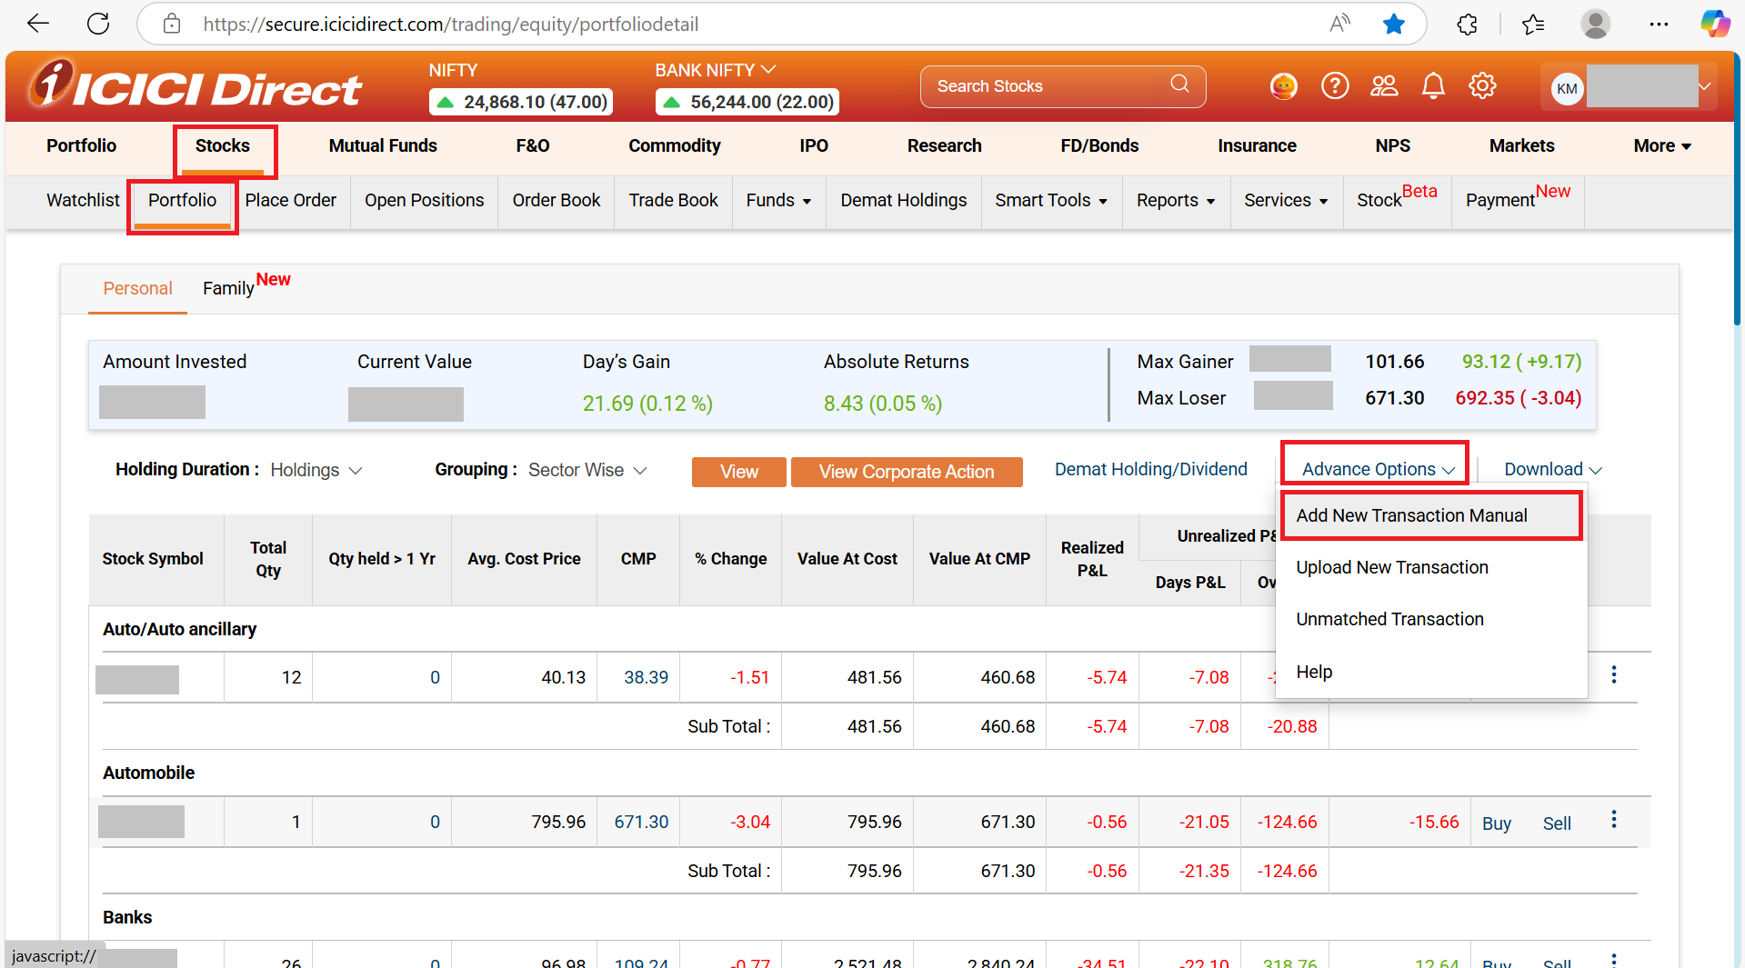Open the settings gear icon
This screenshot has width=1745, height=968.
coord(1482,86)
